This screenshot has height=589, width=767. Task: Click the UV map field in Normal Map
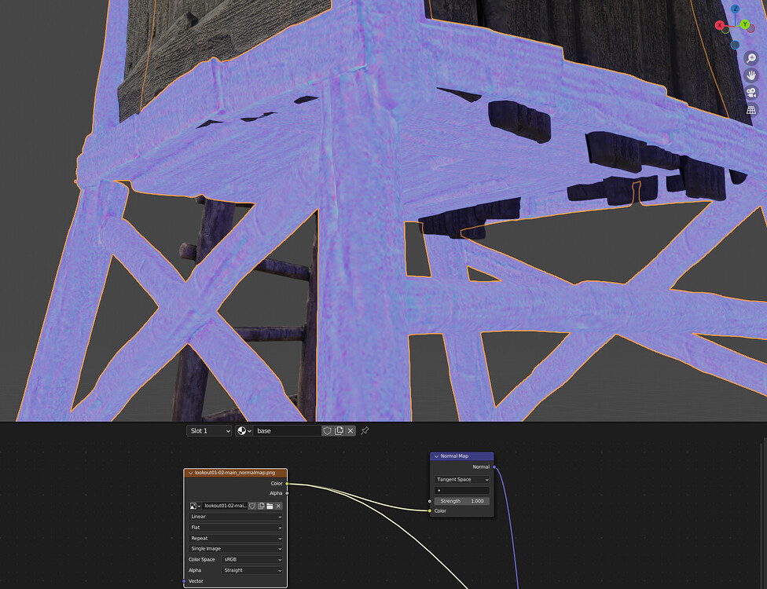click(x=462, y=490)
